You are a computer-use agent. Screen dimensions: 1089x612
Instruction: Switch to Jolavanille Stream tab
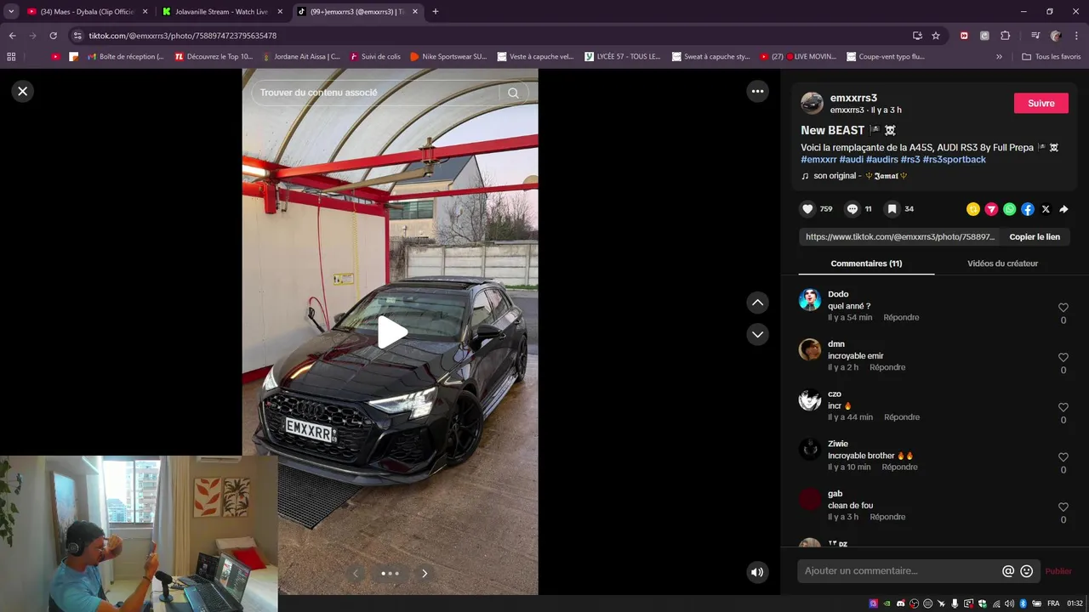pos(223,12)
